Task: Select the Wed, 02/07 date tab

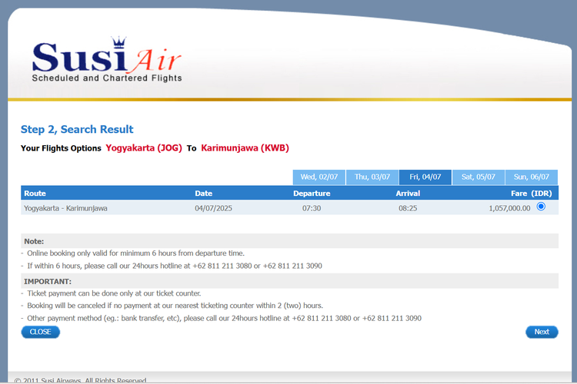Action: [319, 177]
